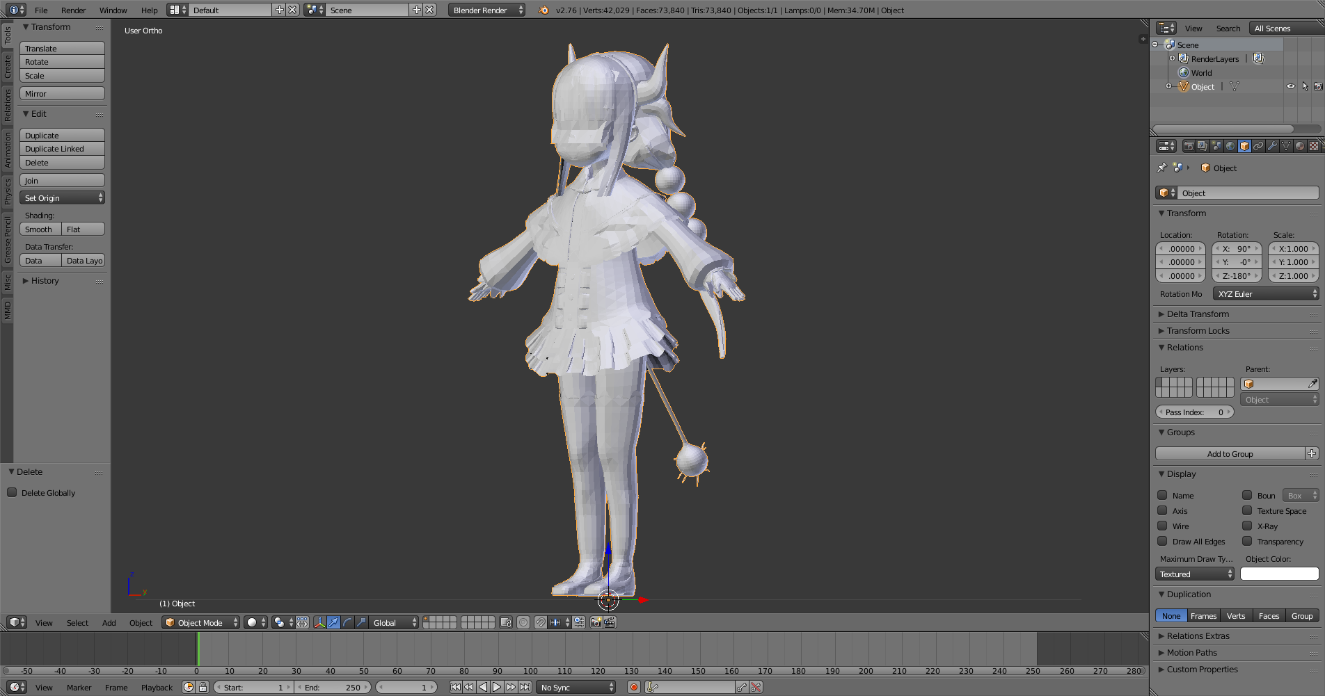Select the World properties tab
This screenshot has height=696, width=1325.
coord(1230,146)
